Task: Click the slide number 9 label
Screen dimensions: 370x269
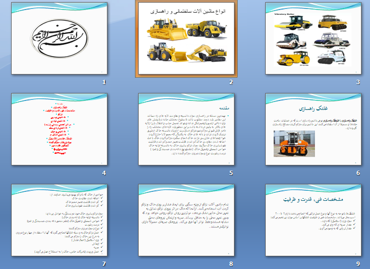Action: 358,264
